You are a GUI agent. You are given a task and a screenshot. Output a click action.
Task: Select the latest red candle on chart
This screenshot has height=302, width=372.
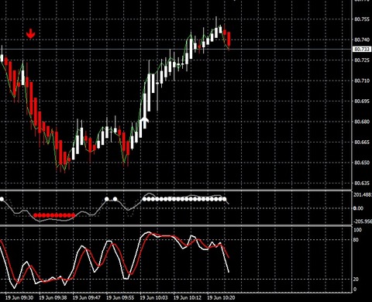coord(229,39)
